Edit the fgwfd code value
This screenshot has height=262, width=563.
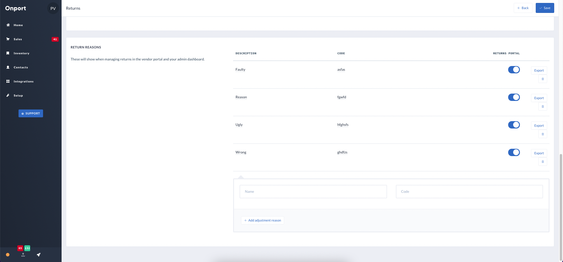pos(342,97)
